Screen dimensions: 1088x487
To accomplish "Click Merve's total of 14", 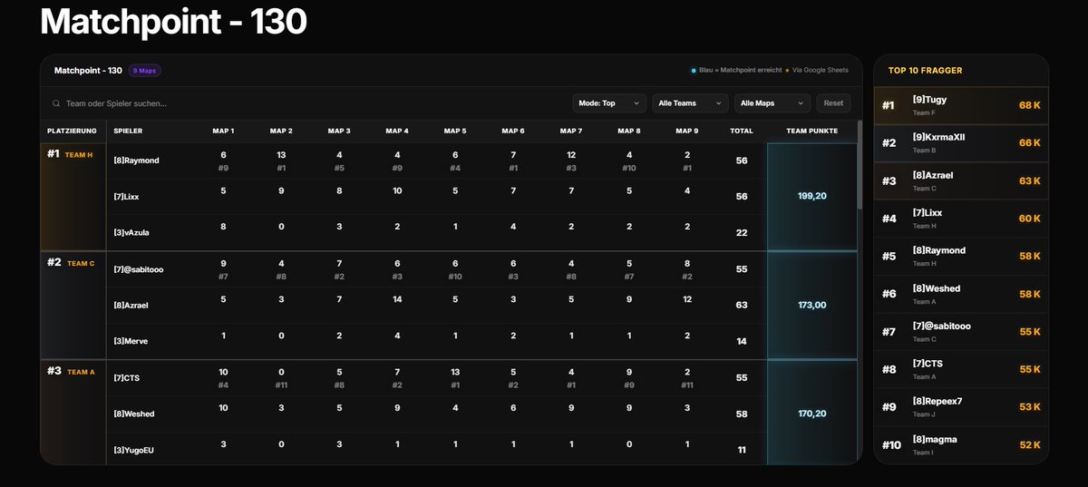I will (x=742, y=341).
